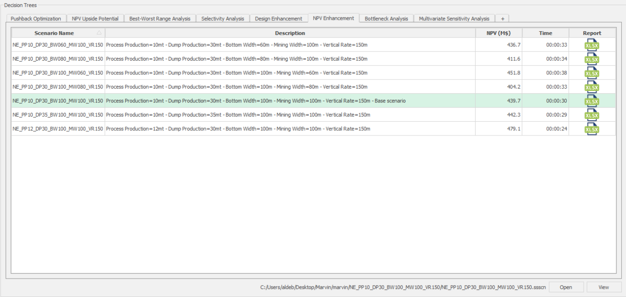Open the NPV Upside Potential tab
This screenshot has width=626, height=297.
point(95,18)
